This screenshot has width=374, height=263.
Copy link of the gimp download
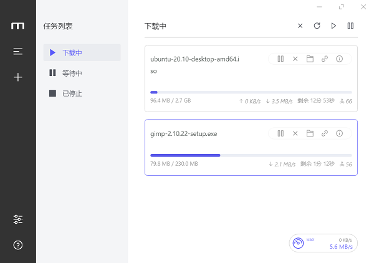(x=325, y=133)
